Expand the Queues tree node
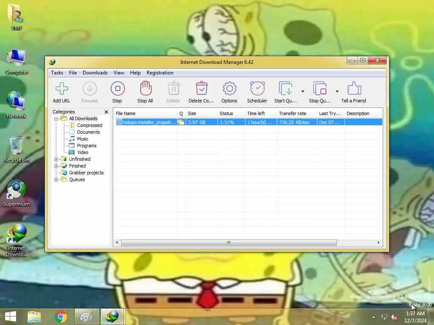Image resolution: width=434 pixels, height=325 pixels. pyautogui.click(x=56, y=179)
